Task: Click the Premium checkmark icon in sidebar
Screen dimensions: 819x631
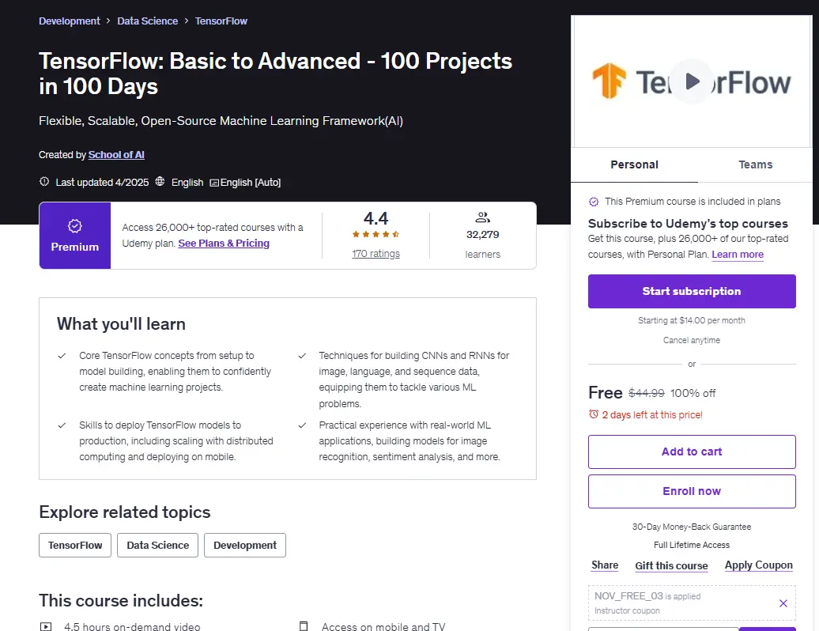Action: [594, 202]
